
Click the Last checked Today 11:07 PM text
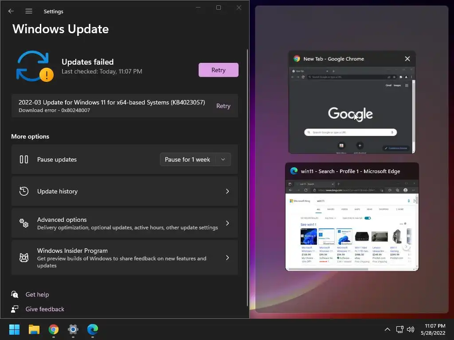[102, 71]
